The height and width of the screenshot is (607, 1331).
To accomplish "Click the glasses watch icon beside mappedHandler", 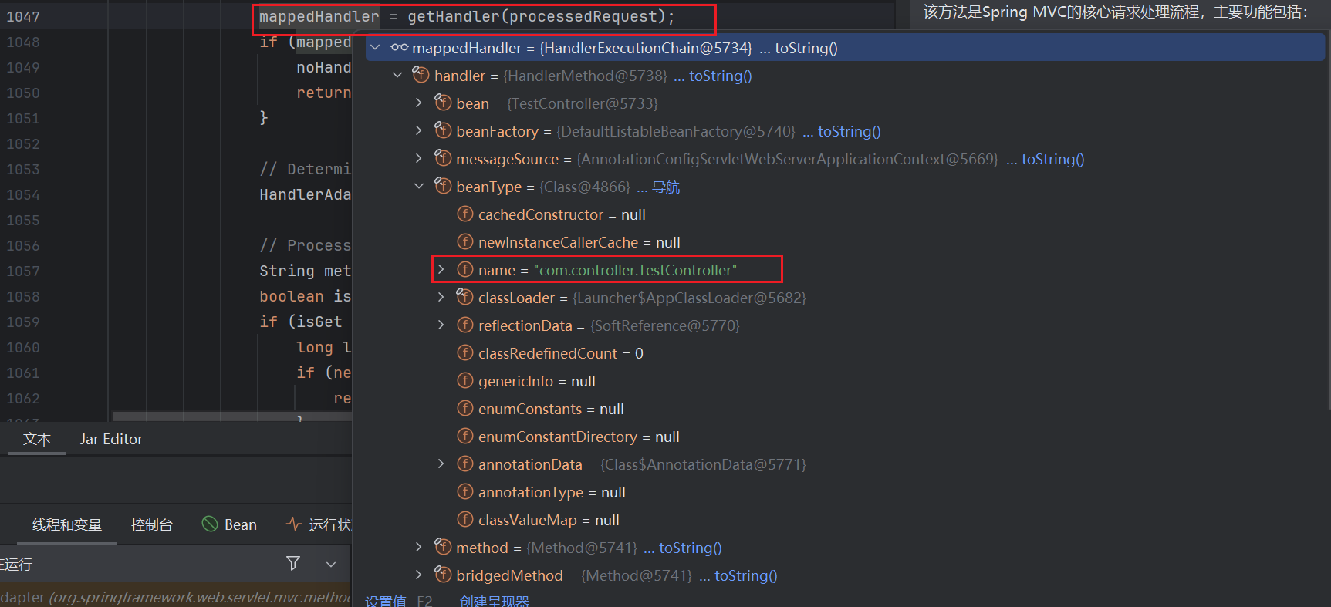I will 399,48.
